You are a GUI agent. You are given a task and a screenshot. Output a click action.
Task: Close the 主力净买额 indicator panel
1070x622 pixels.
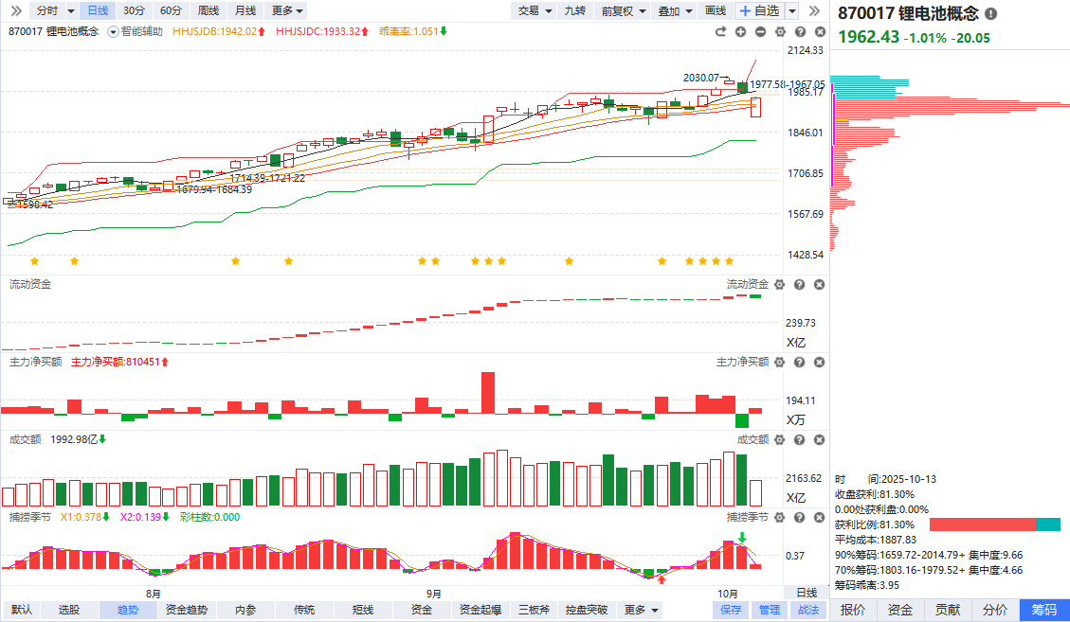(x=819, y=362)
